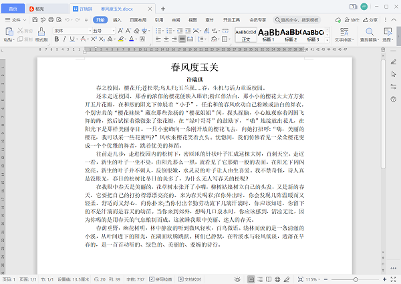The image size is (401, 284).
Task: Click the superscript X² icon
Action: coord(93,39)
